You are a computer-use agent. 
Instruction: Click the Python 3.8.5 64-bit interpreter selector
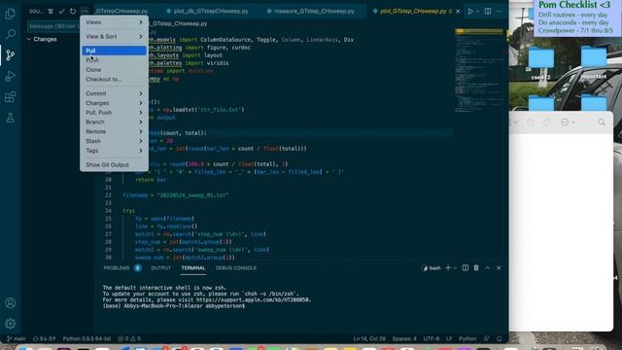86,338
